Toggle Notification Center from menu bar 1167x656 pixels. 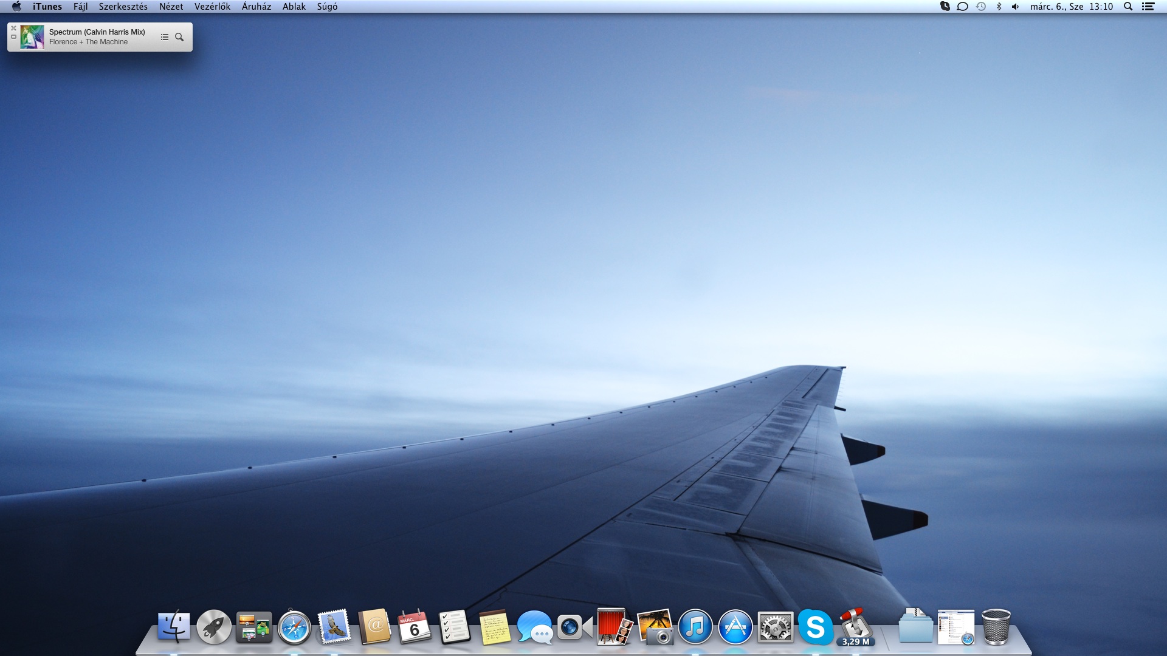click(1148, 7)
